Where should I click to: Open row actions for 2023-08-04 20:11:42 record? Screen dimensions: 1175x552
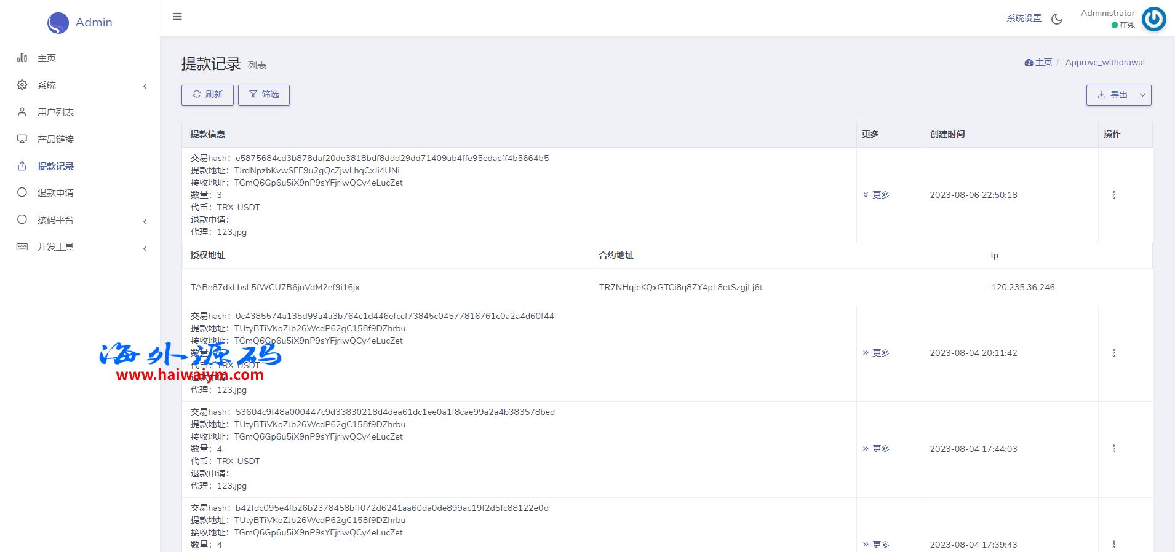(1113, 353)
